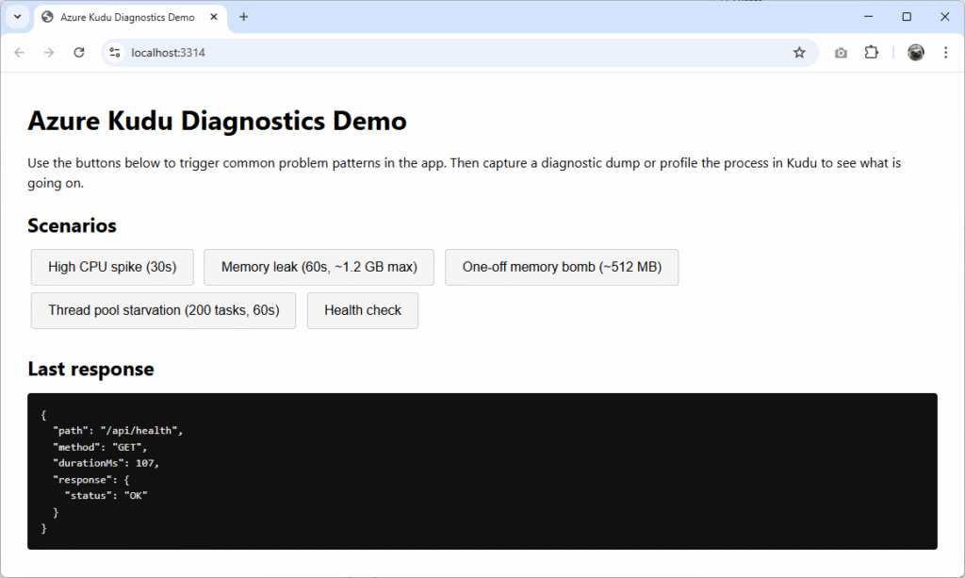This screenshot has width=965, height=578.
Task: Open a new browser tab
Action: pyautogui.click(x=243, y=16)
